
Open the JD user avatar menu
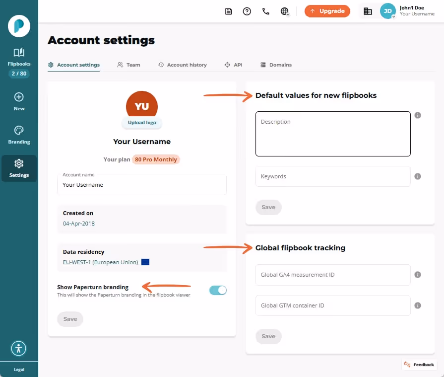[x=387, y=11]
